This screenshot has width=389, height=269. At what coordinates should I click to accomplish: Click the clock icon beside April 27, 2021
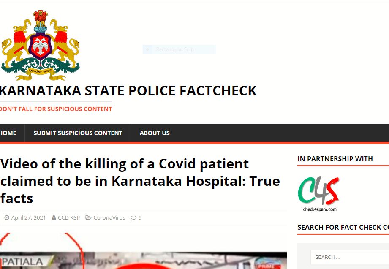tap(7, 218)
